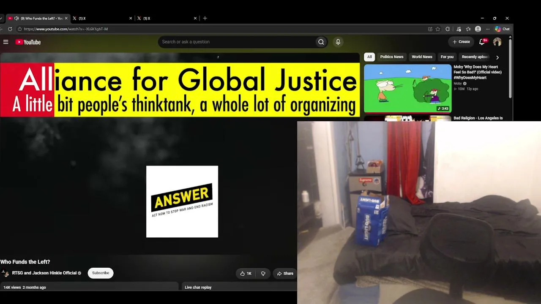The image size is (541, 304).
Task: Like the video with thumbs up
Action: click(246, 274)
